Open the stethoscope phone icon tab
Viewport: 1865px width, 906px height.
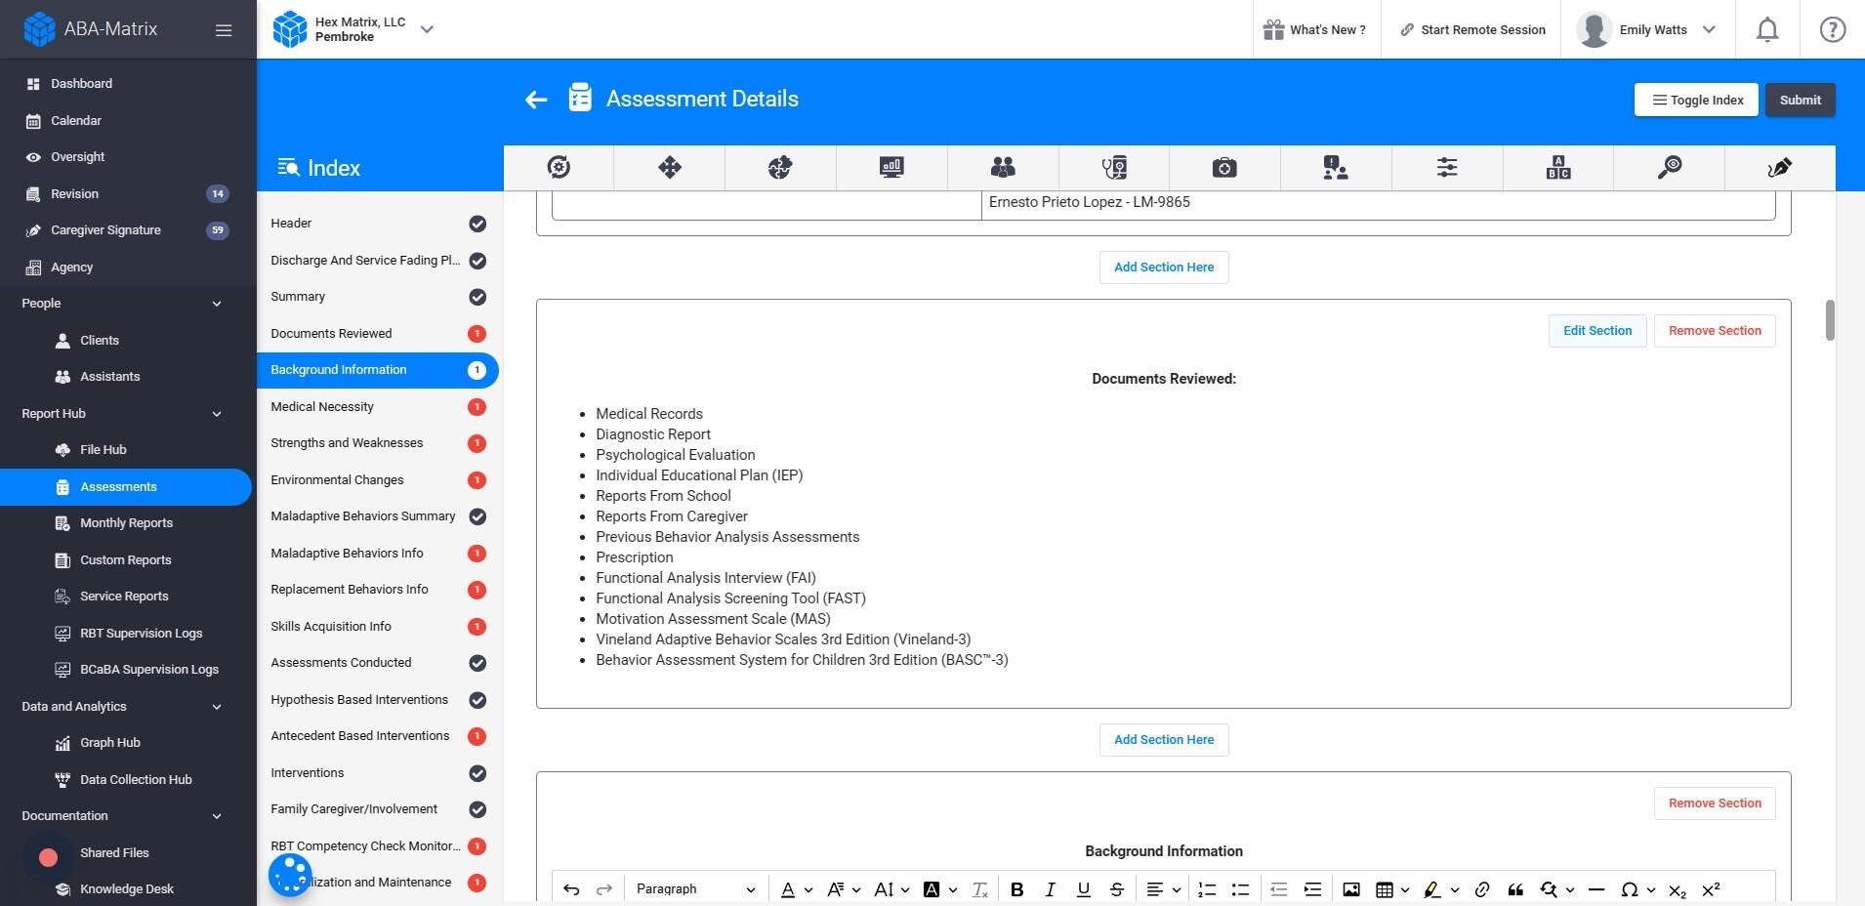pos(1114,167)
